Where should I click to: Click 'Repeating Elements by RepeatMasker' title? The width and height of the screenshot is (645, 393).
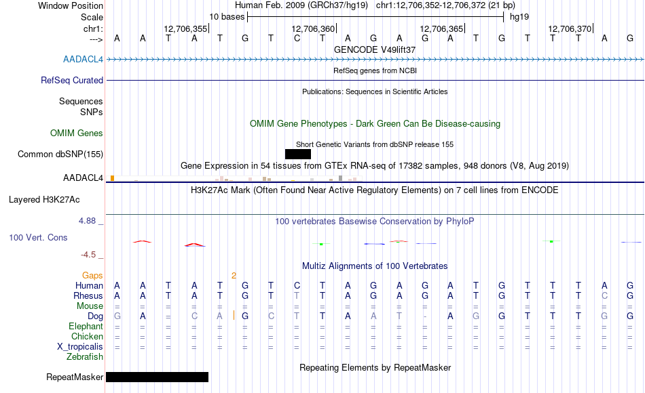tap(375, 367)
